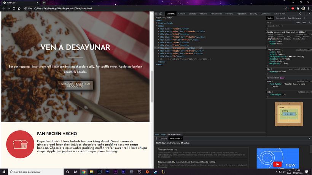Select the div class Ingredientes row
Image resolution: width=312 pixels, height=175 pixels.
[x=210, y=48]
